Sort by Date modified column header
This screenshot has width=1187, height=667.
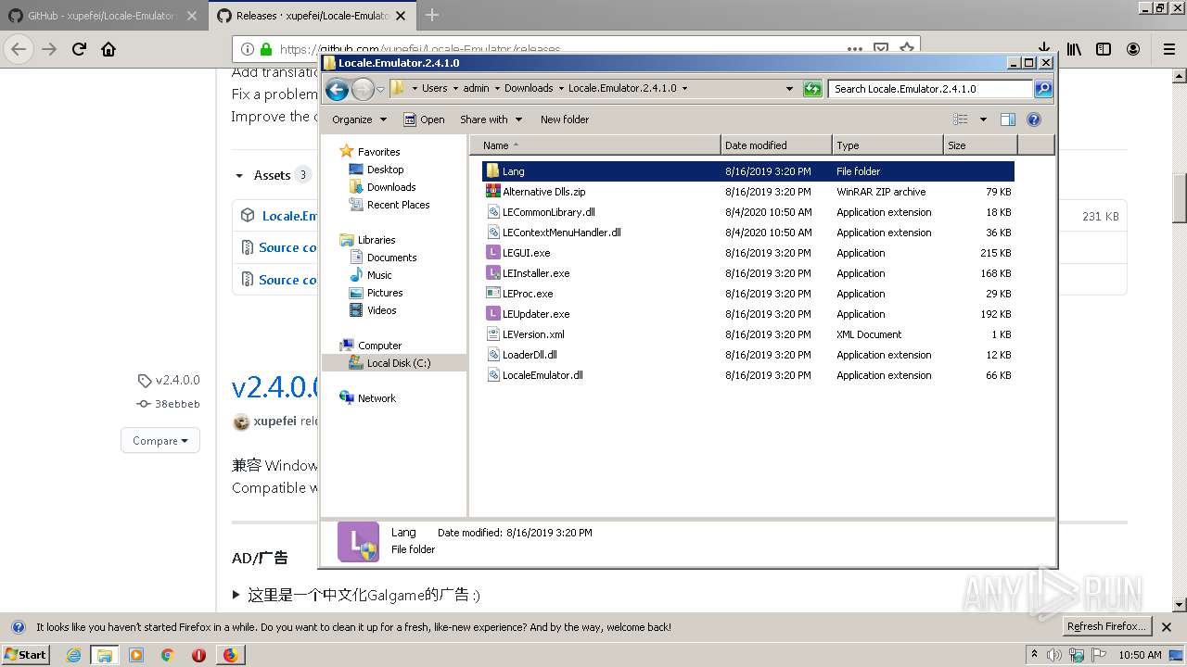776,145
